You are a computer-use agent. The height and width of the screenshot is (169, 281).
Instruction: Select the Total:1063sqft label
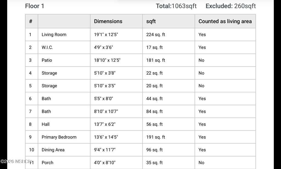coord(176,6)
